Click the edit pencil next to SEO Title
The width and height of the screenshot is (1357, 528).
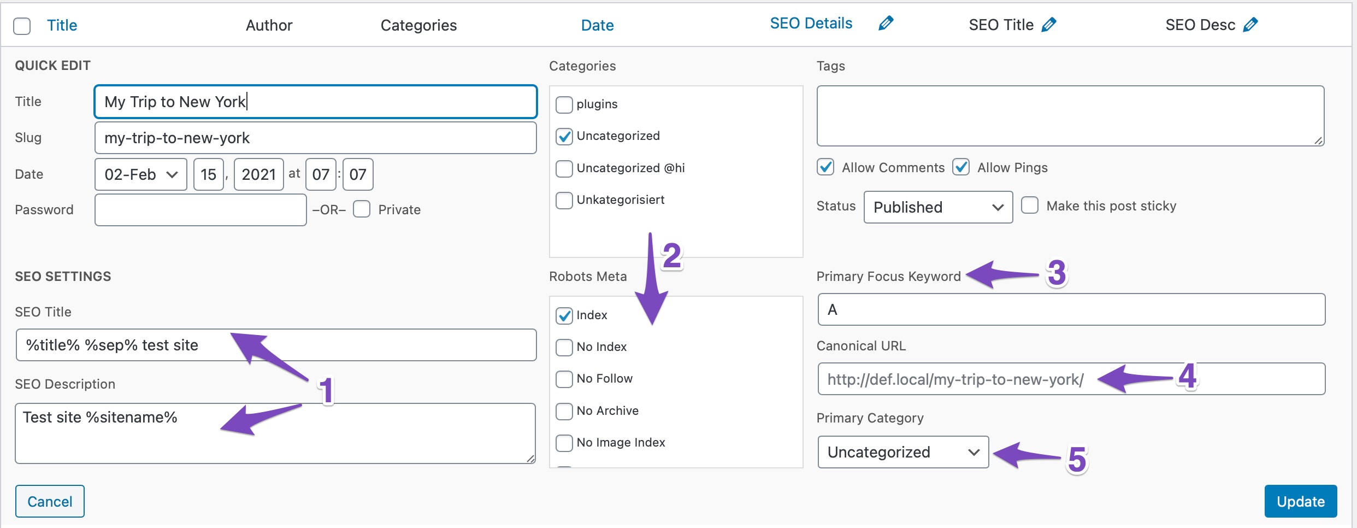[1048, 25]
